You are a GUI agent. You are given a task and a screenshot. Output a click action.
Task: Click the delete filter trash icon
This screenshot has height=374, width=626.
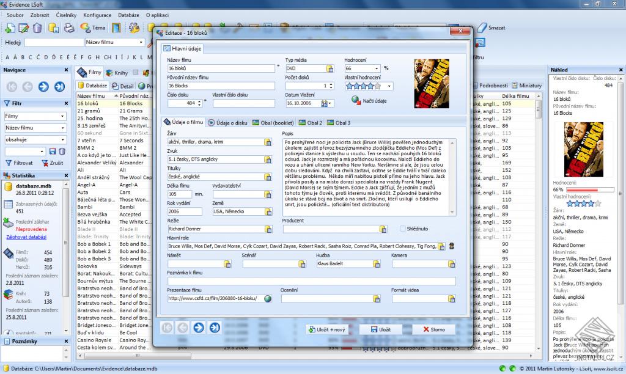[62, 152]
